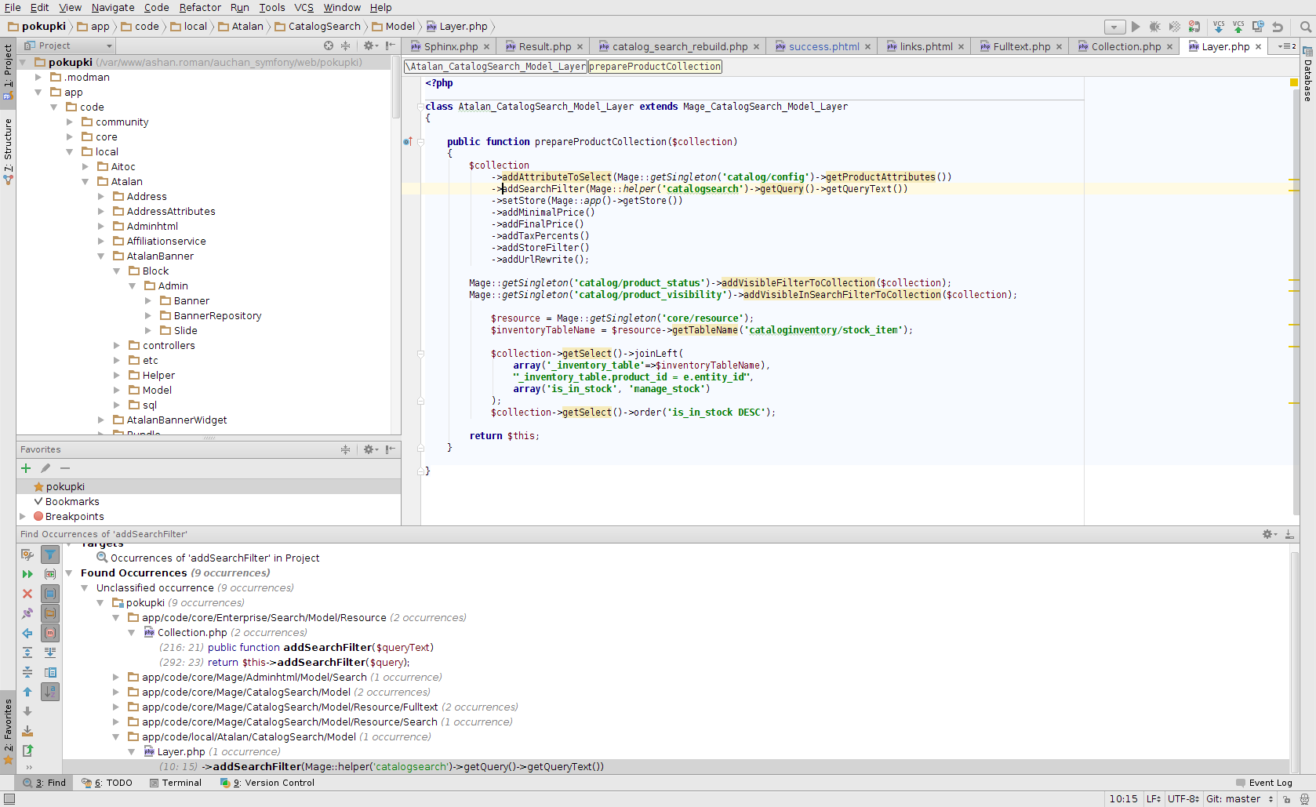Open the Database side panel

tap(1307, 75)
